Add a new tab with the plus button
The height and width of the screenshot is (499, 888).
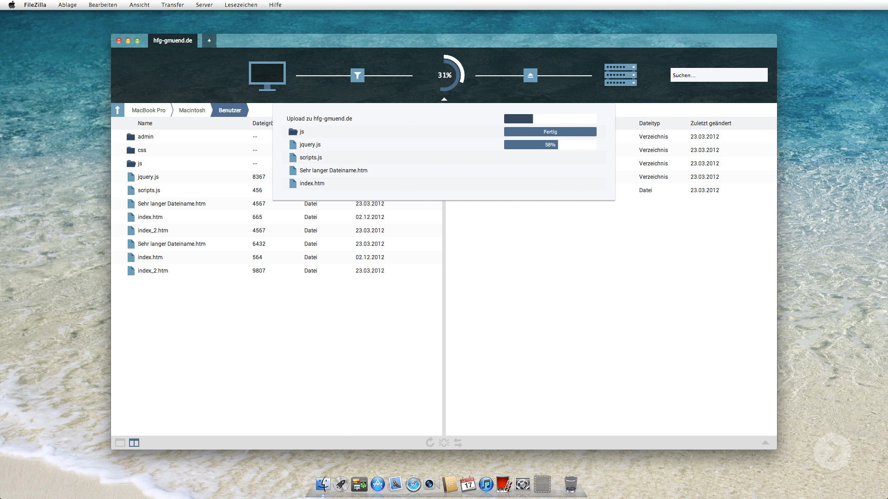tap(209, 41)
